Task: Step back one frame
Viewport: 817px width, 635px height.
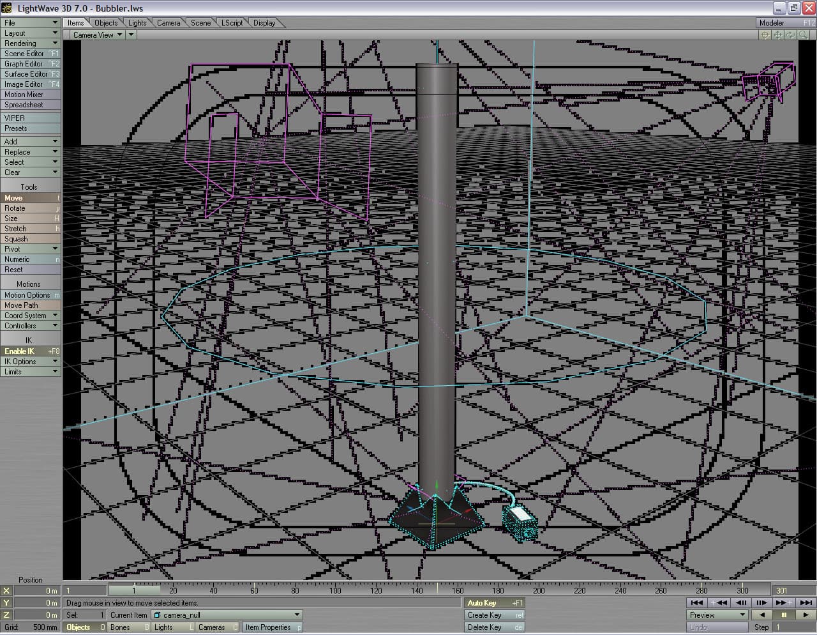Action: 740,602
